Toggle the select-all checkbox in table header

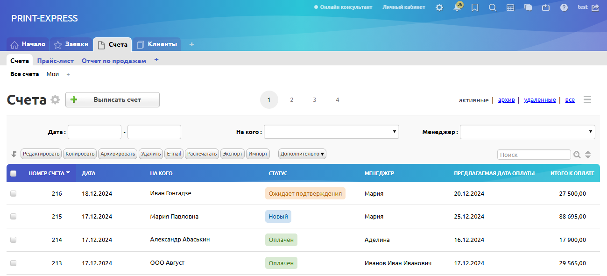13,173
